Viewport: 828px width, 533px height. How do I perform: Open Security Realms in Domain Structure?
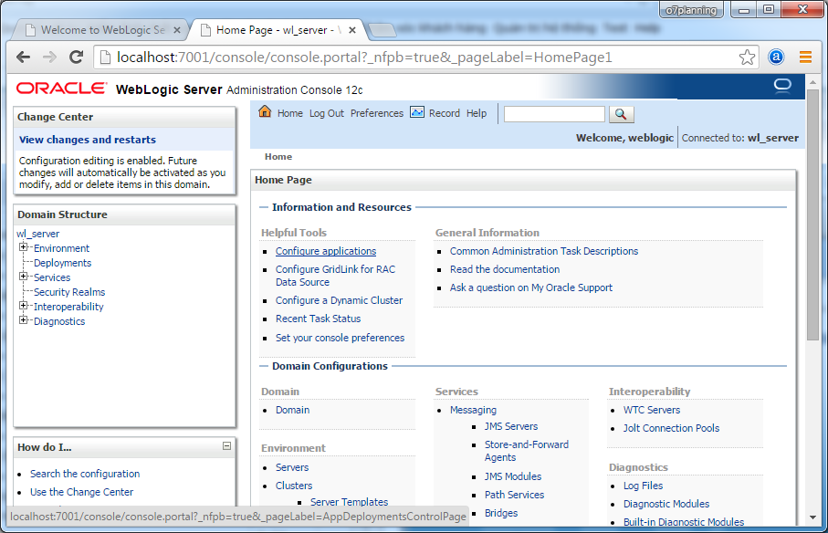[69, 292]
